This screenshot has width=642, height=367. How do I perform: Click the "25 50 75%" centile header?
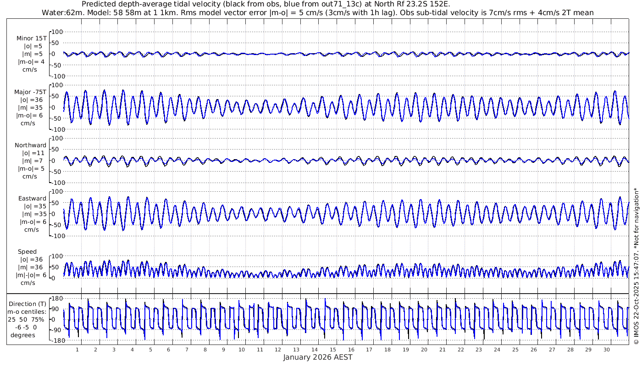(27, 320)
